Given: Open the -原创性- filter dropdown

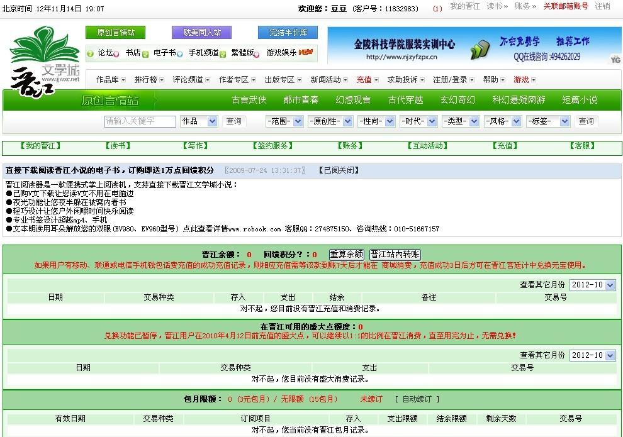Looking at the screenshot, I should [x=330, y=121].
